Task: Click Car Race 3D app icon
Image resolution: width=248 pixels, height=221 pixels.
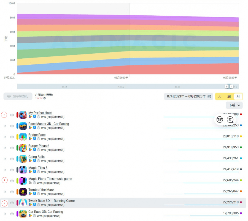Action: point(23,214)
